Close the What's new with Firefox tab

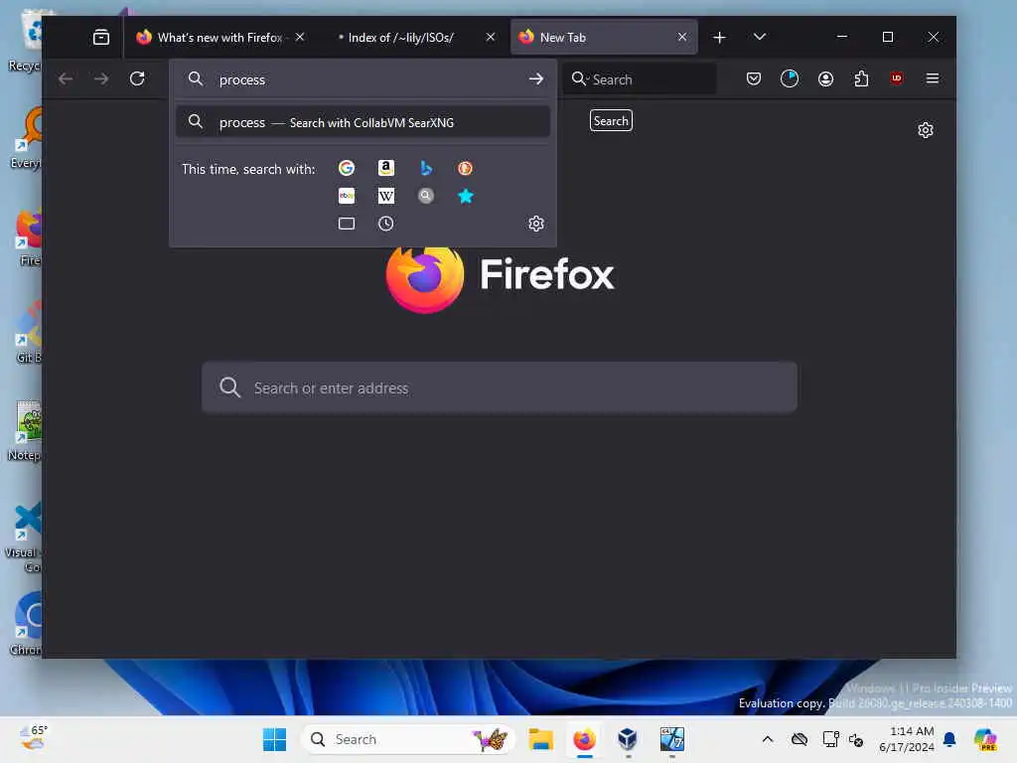pyautogui.click(x=300, y=37)
